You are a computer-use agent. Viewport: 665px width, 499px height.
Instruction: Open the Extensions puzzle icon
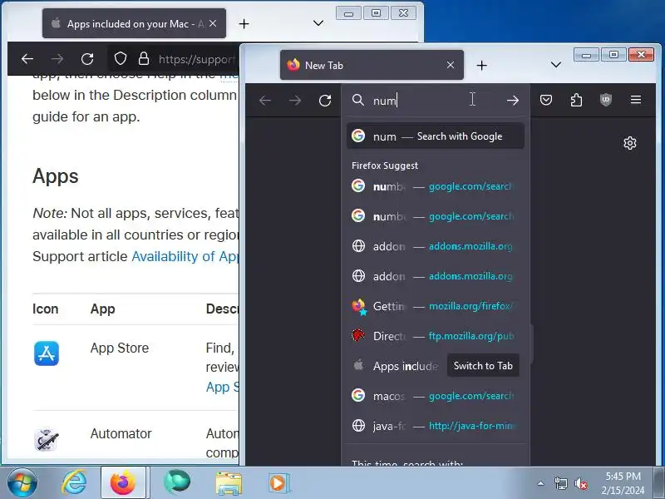[x=576, y=100]
